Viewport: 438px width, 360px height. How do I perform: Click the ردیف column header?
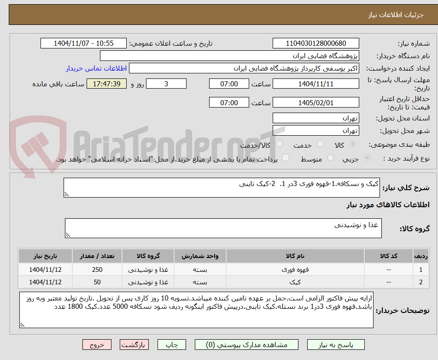[x=420, y=256]
